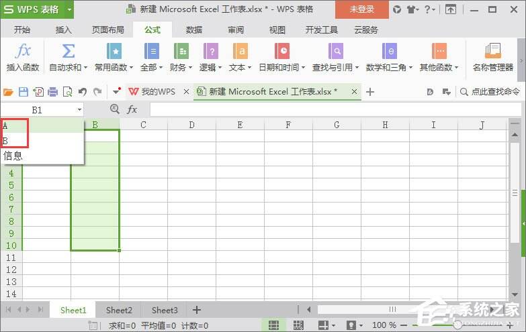The image size is (526, 332).
Task: Click the Insert Function fx ribbon icon
Action: click(23, 51)
